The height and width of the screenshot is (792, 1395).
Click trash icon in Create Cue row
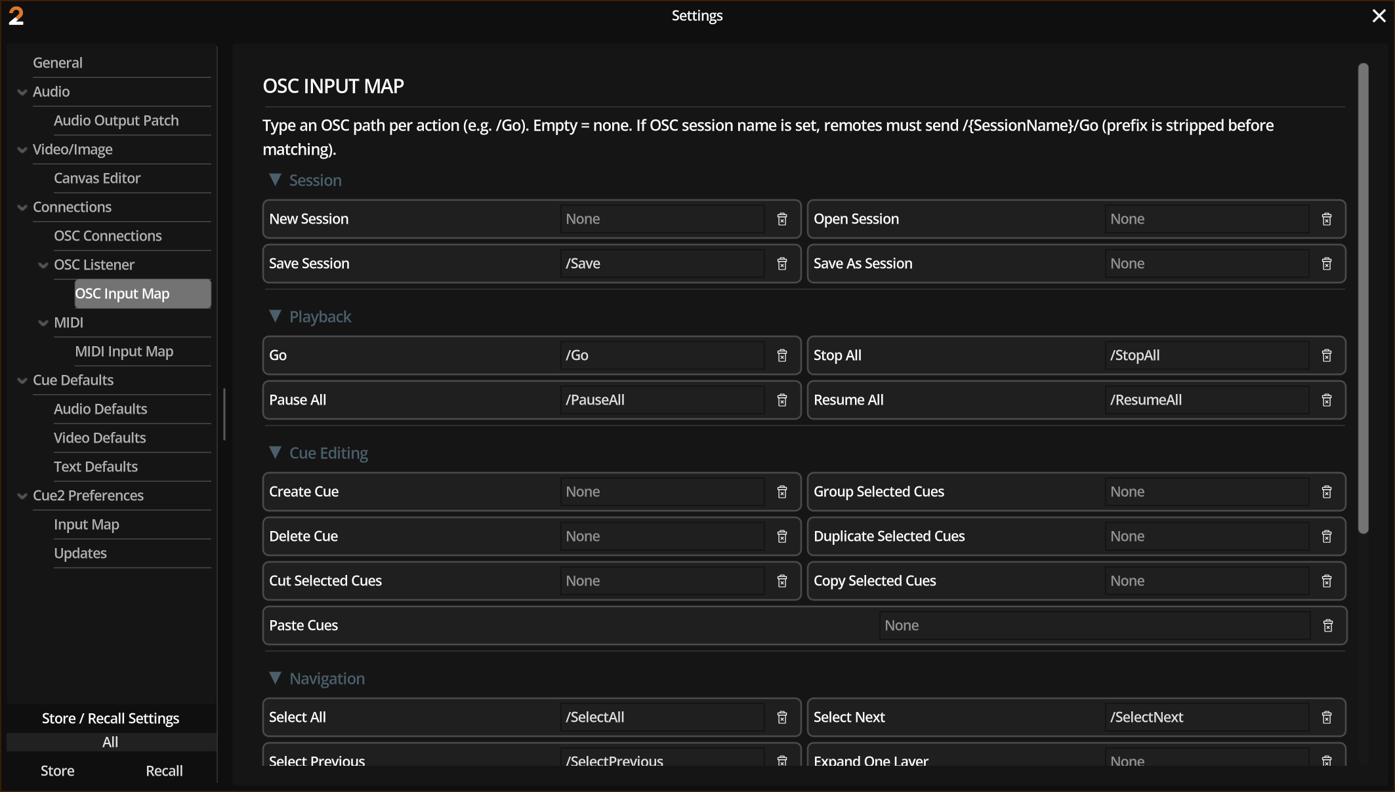point(782,492)
